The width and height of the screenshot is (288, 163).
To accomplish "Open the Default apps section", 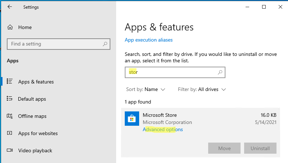I will click(x=32, y=99).
